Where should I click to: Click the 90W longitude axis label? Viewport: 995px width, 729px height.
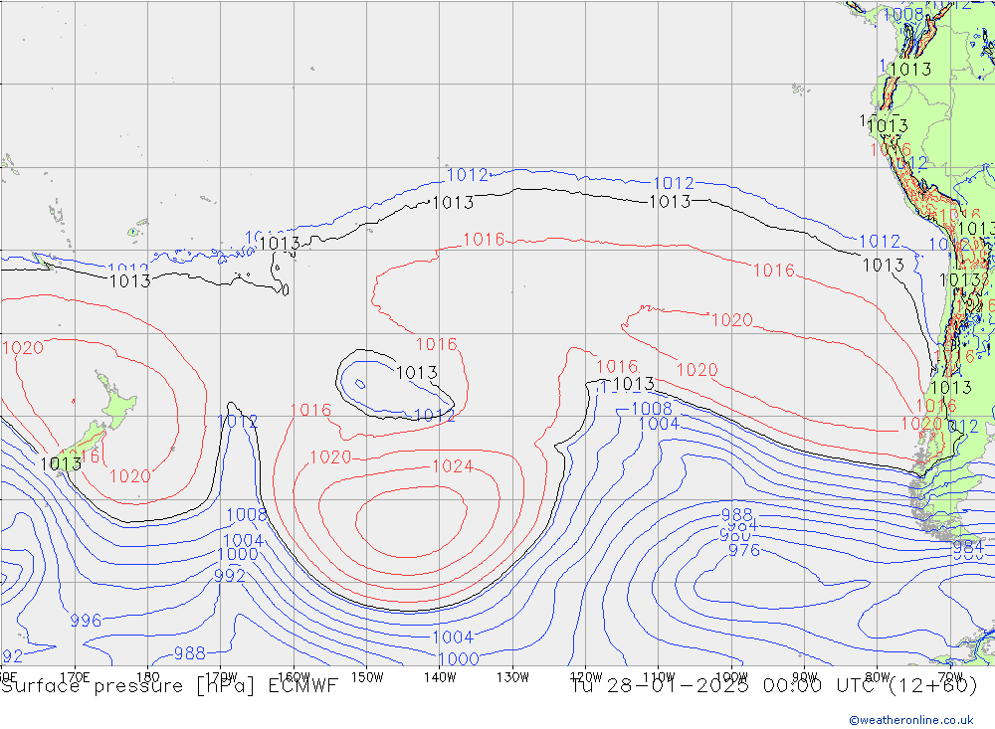804,677
